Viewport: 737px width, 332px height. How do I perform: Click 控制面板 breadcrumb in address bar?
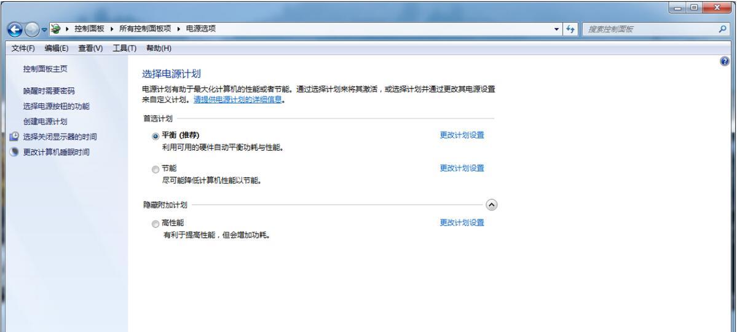coord(89,29)
